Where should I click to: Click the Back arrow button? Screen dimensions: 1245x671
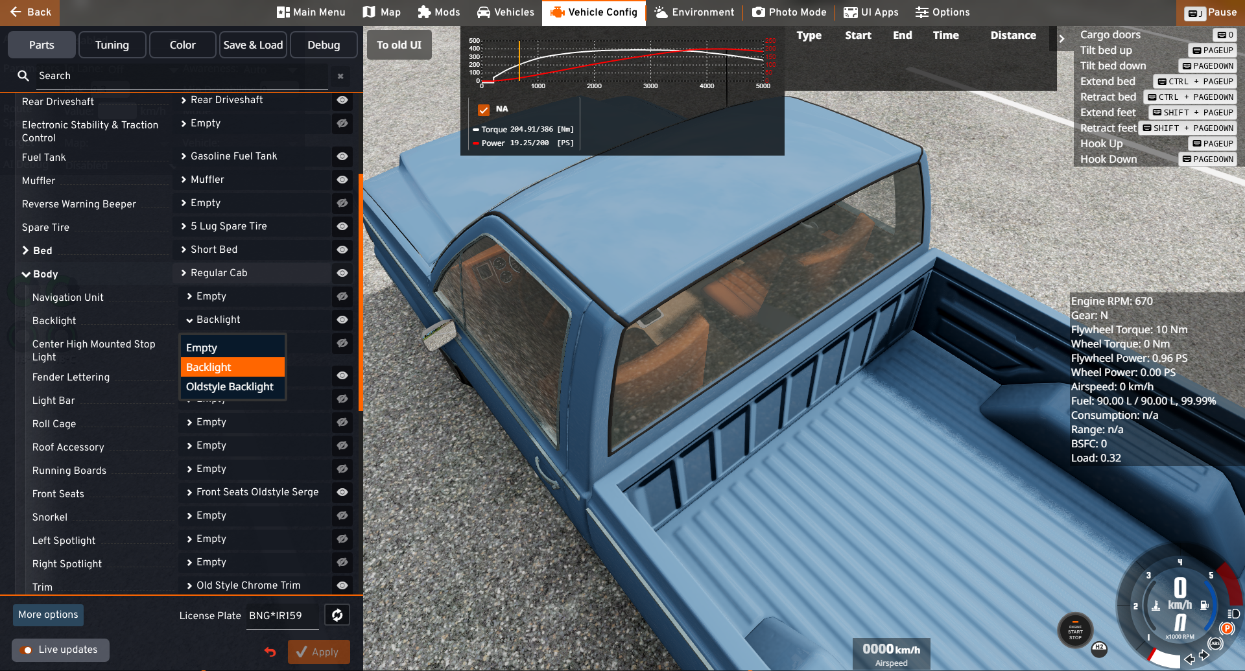30,12
